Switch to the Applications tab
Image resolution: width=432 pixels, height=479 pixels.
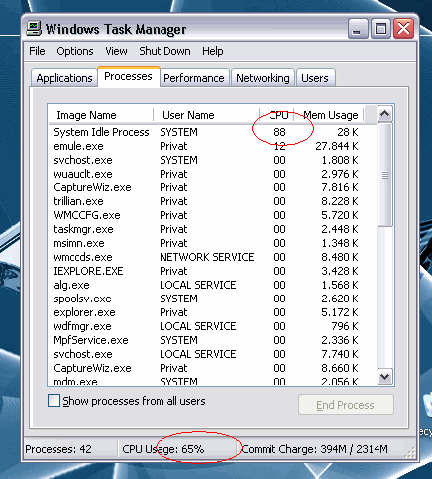(x=64, y=78)
